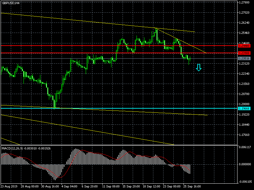Screen dimensions: 254x190
Task: Select the cyan 1.19666 price level label
Action: click(x=244, y=108)
